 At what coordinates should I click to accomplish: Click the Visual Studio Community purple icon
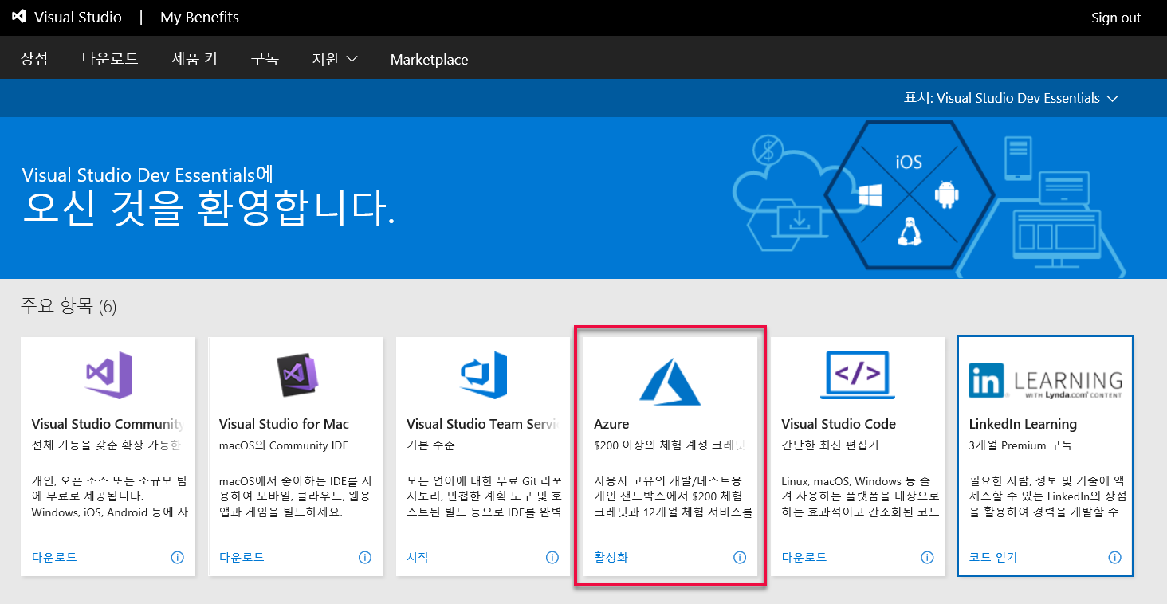108,375
